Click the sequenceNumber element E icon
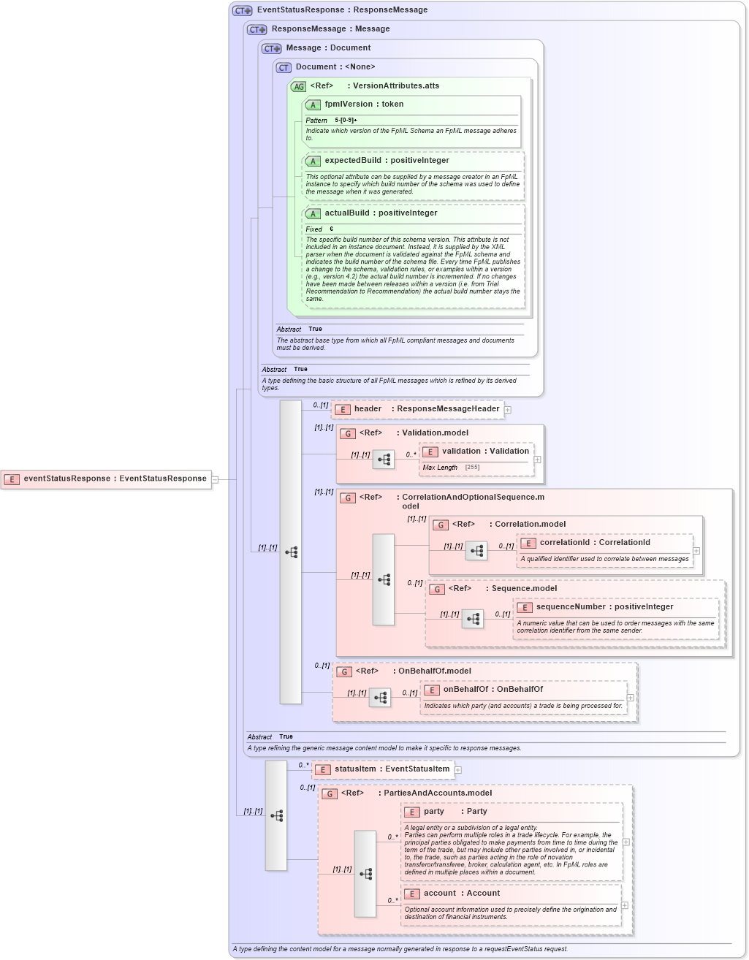 coord(525,608)
